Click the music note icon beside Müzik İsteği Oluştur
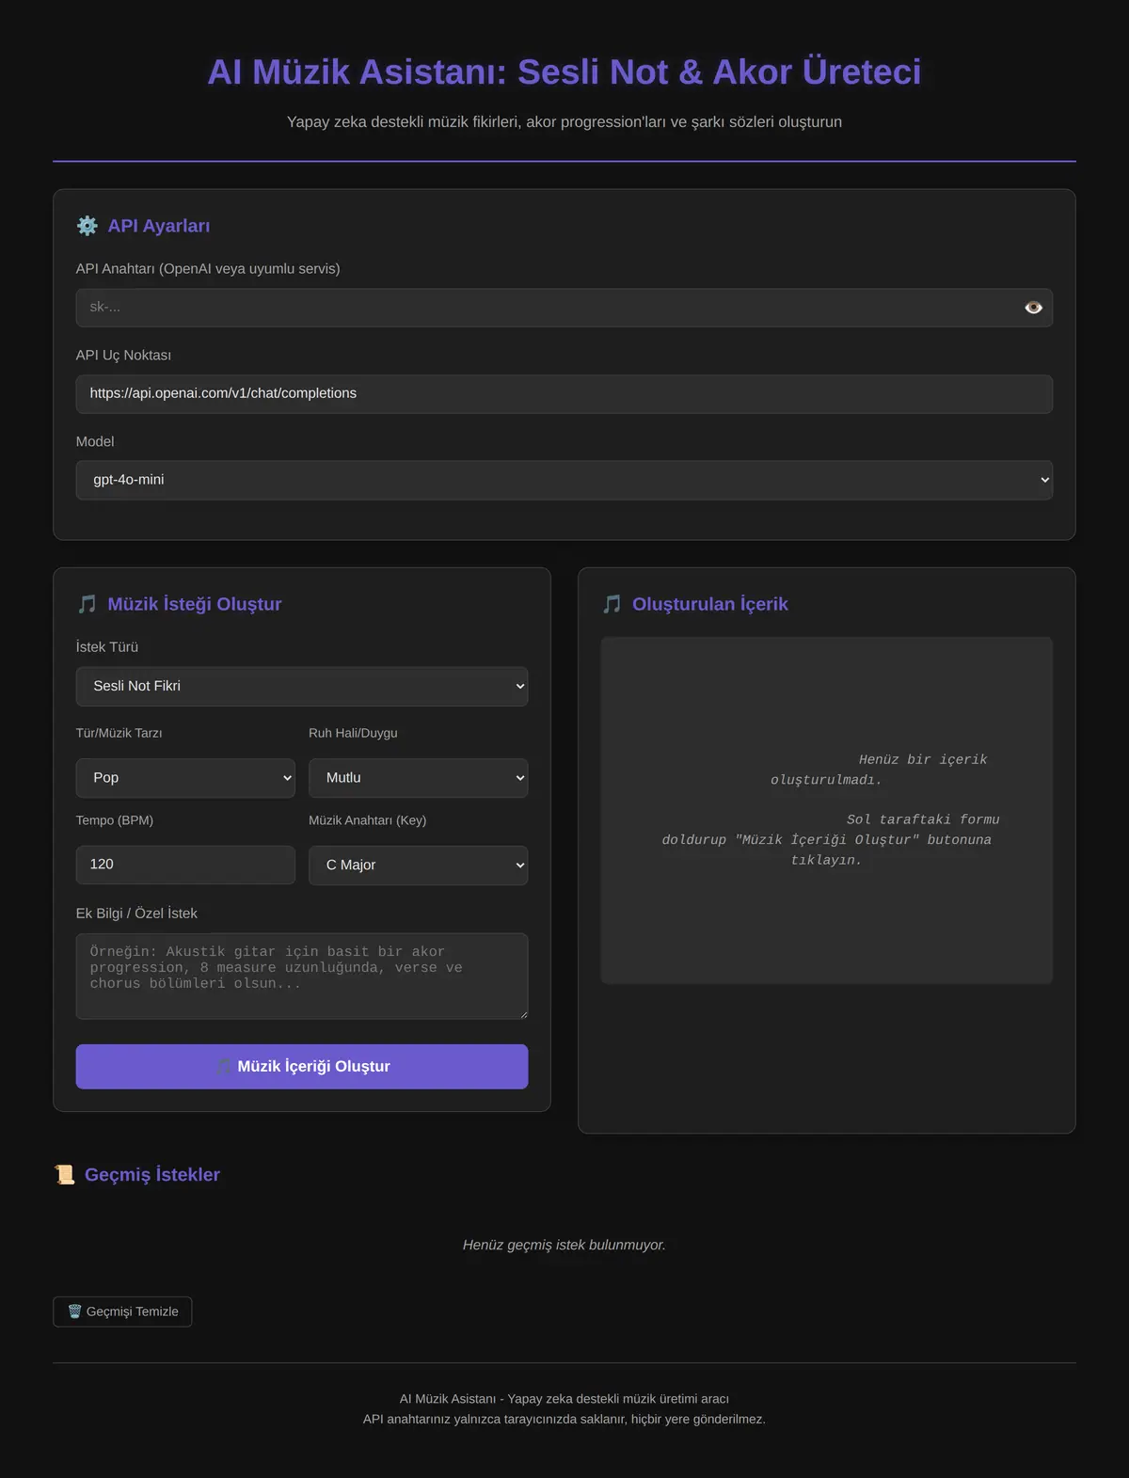Viewport: 1129px width, 1478px height. click(x=87, y=604)
